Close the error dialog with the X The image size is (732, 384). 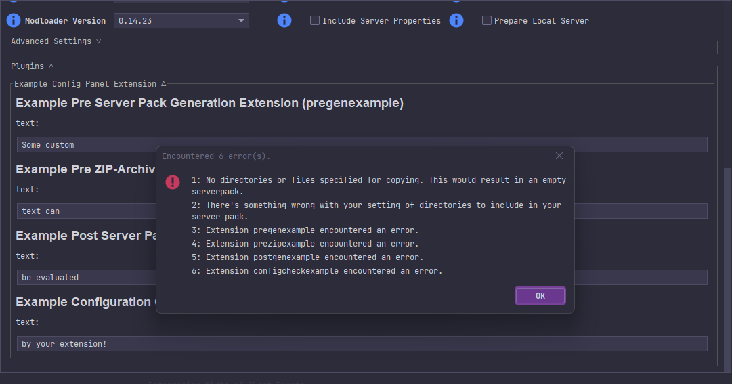(559, 156)
